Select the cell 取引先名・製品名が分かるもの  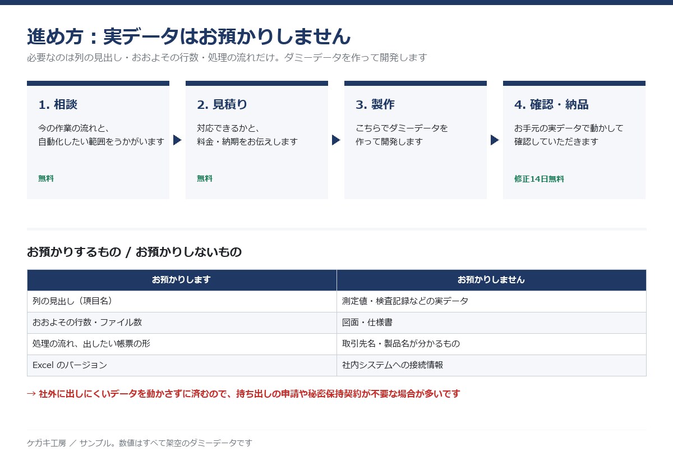pos(491,344)
